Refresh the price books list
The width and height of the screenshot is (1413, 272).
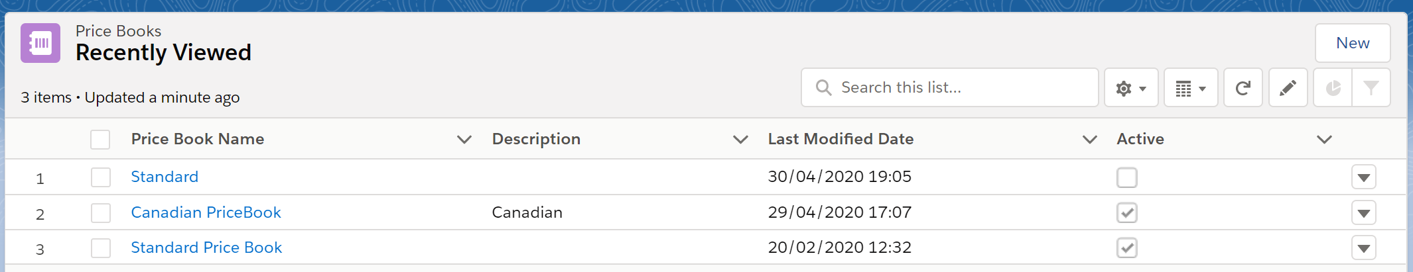click(1243, 88)
